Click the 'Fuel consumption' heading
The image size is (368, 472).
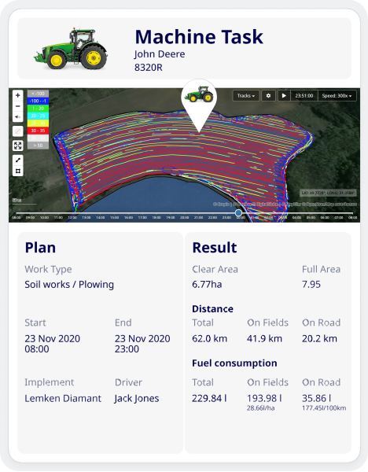pyautogui.click(x=234, y=363)
